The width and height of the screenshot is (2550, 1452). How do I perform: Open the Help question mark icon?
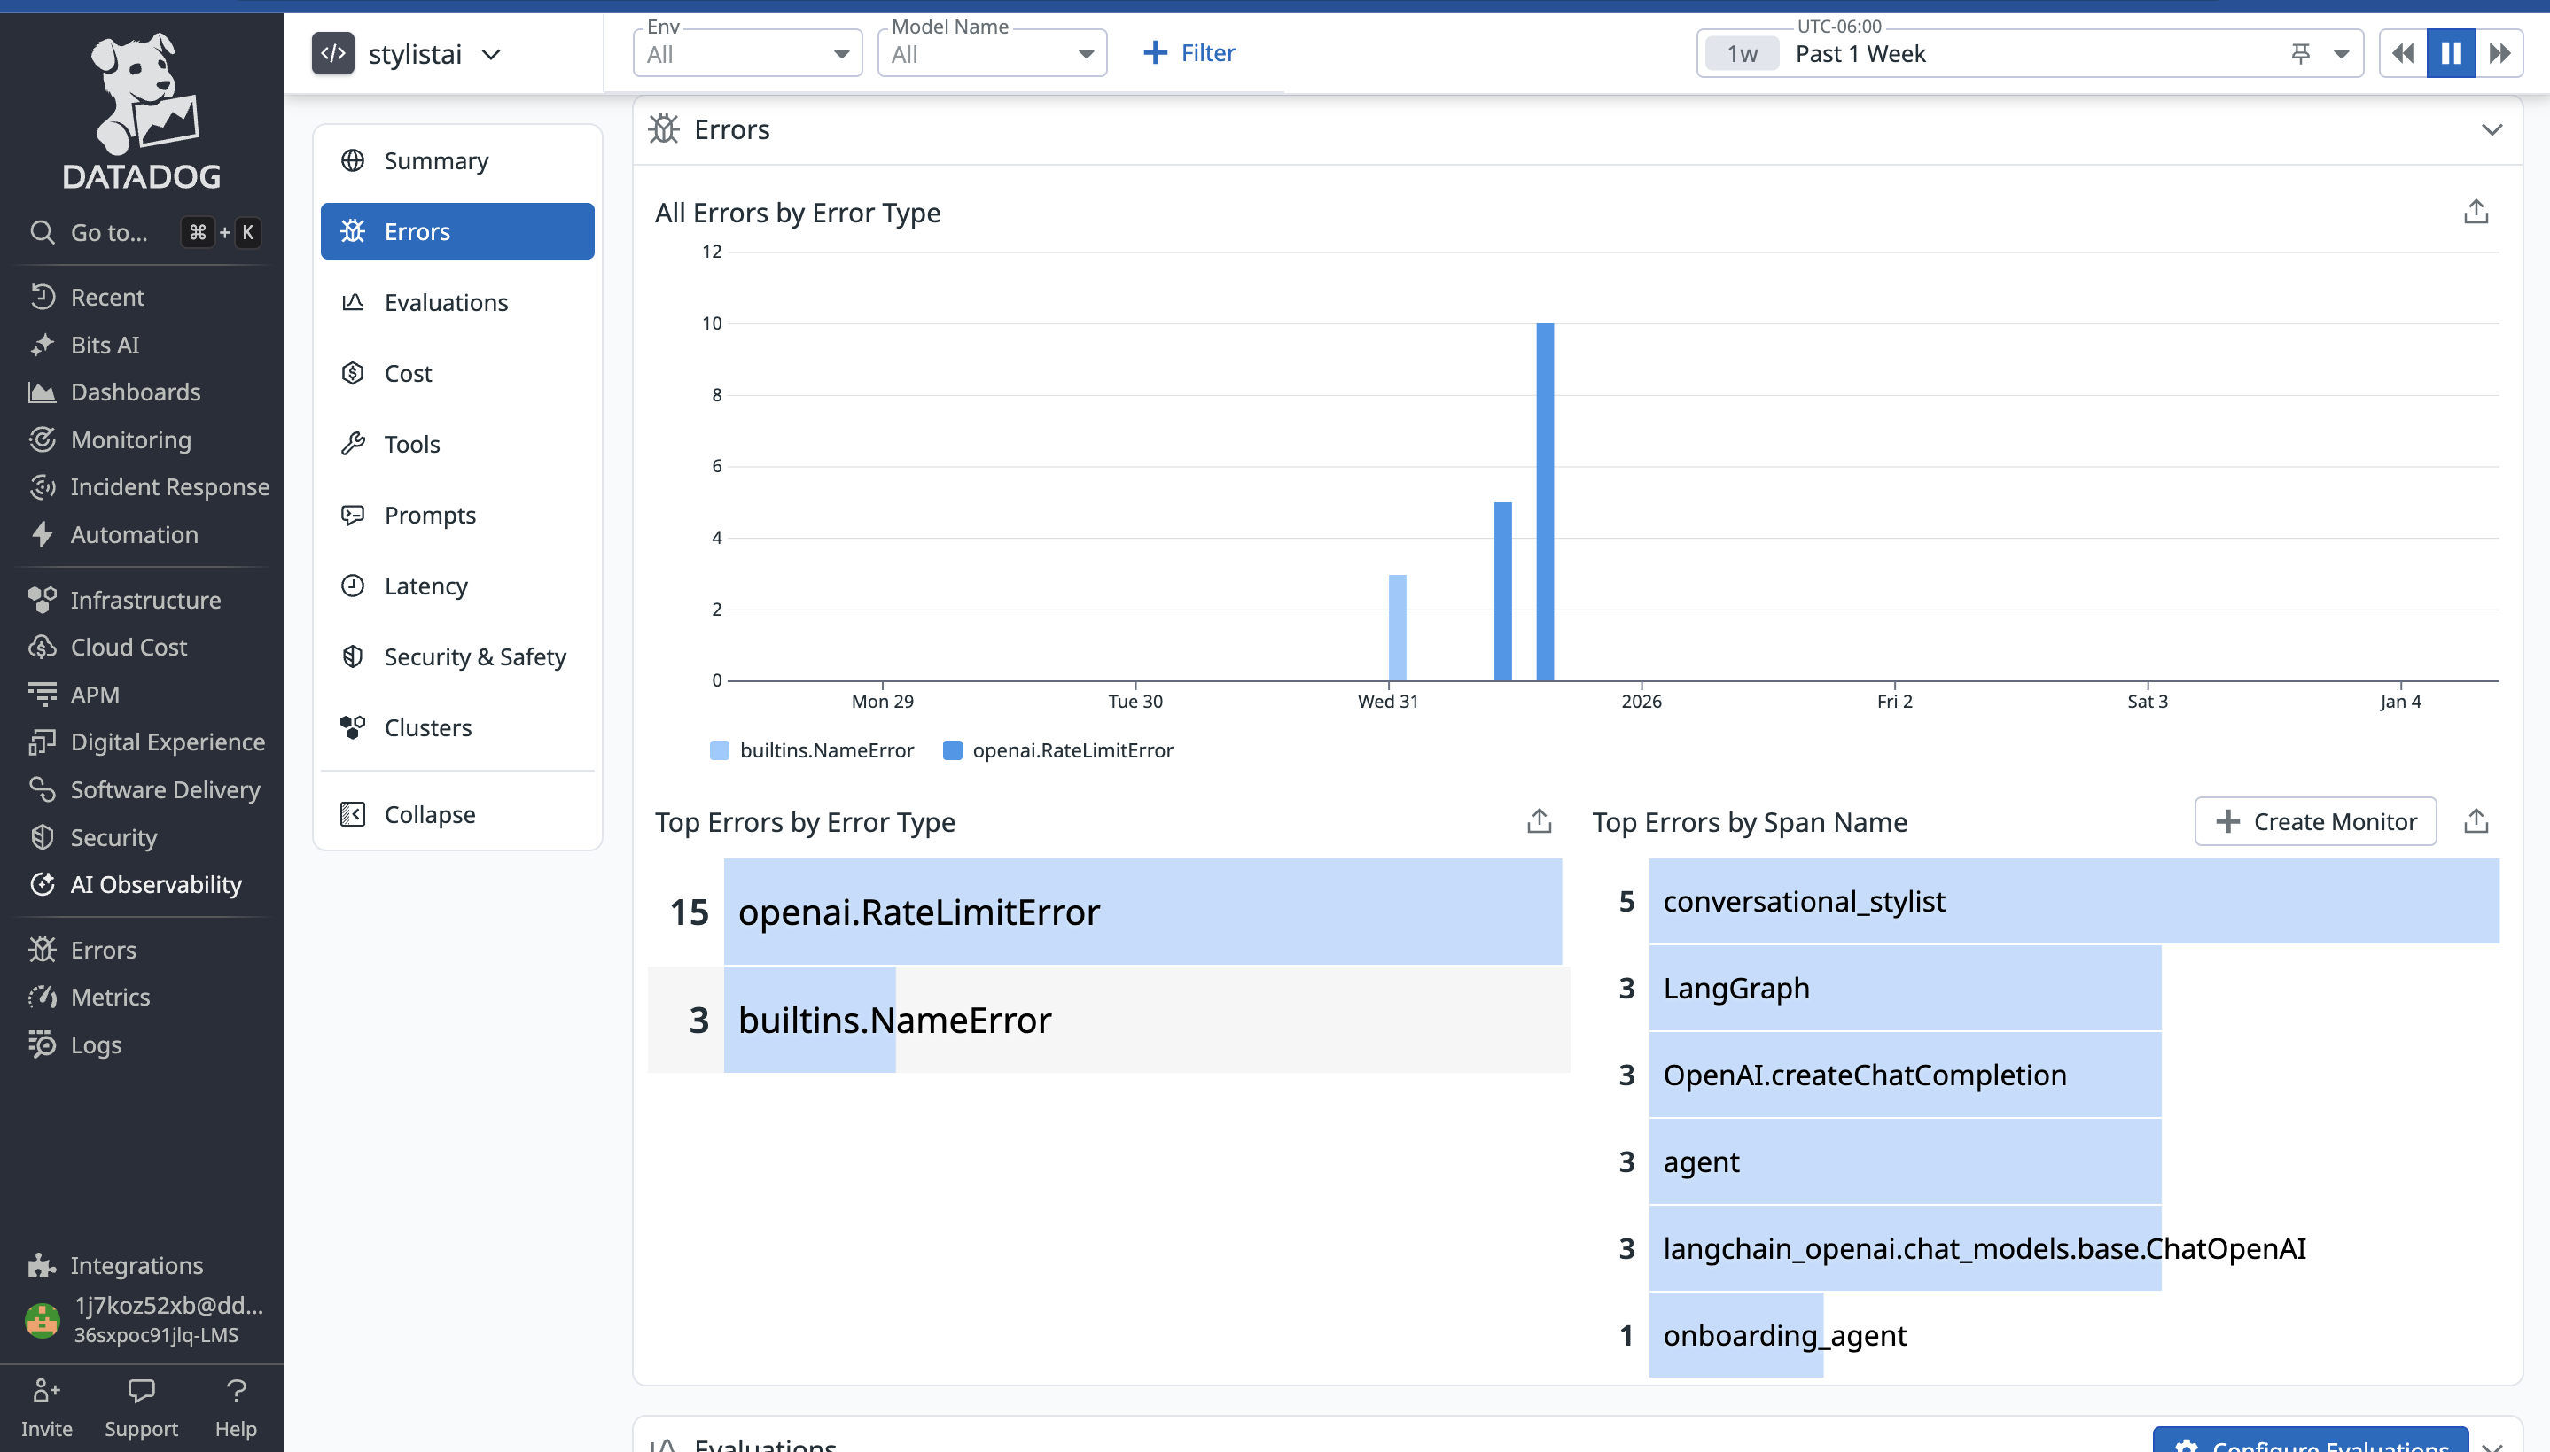coord(236,1390)
